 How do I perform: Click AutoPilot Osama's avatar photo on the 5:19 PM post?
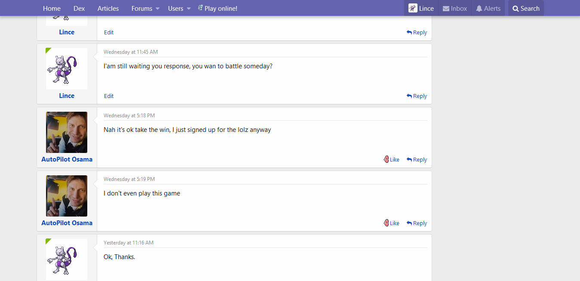point(67,196)
